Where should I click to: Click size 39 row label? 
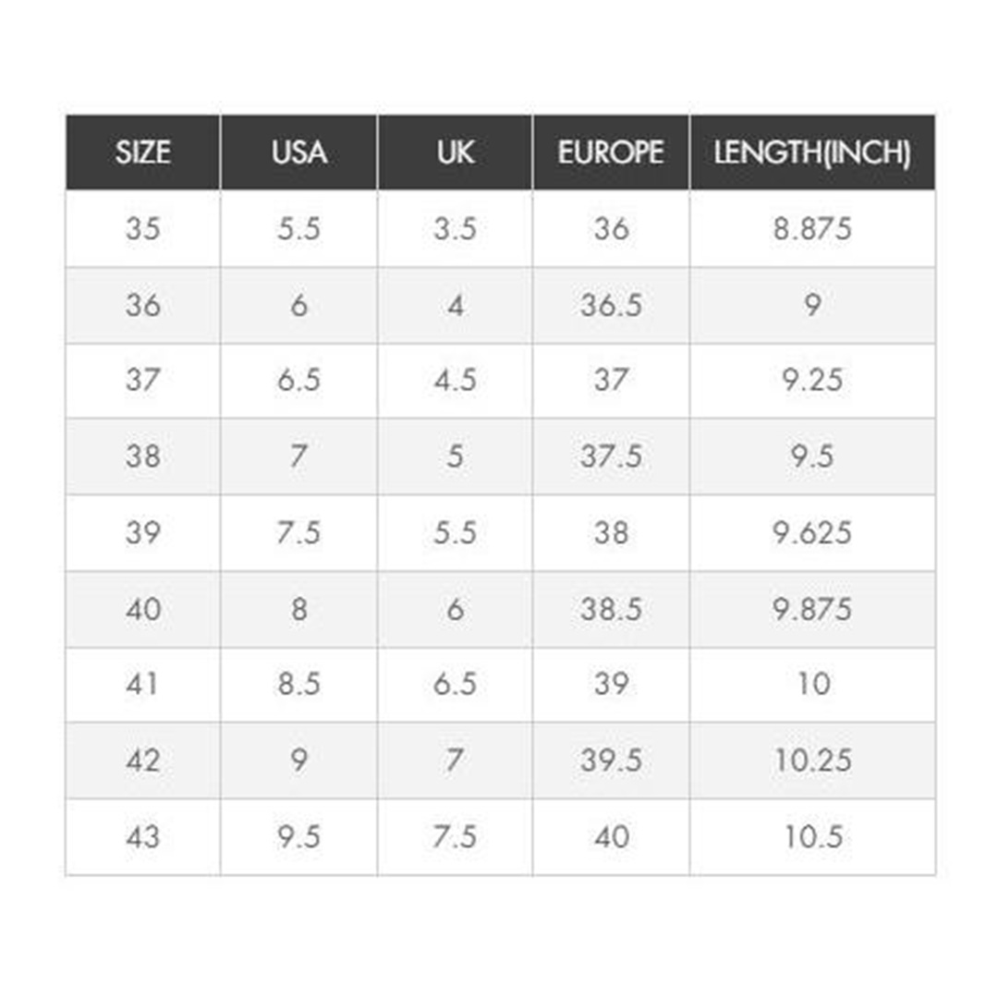pyautogui.click(x=143, y=533)
